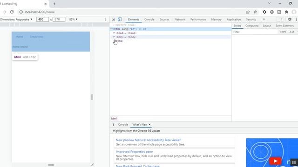Grab the viewport bottom resize handle

point(51,165)
